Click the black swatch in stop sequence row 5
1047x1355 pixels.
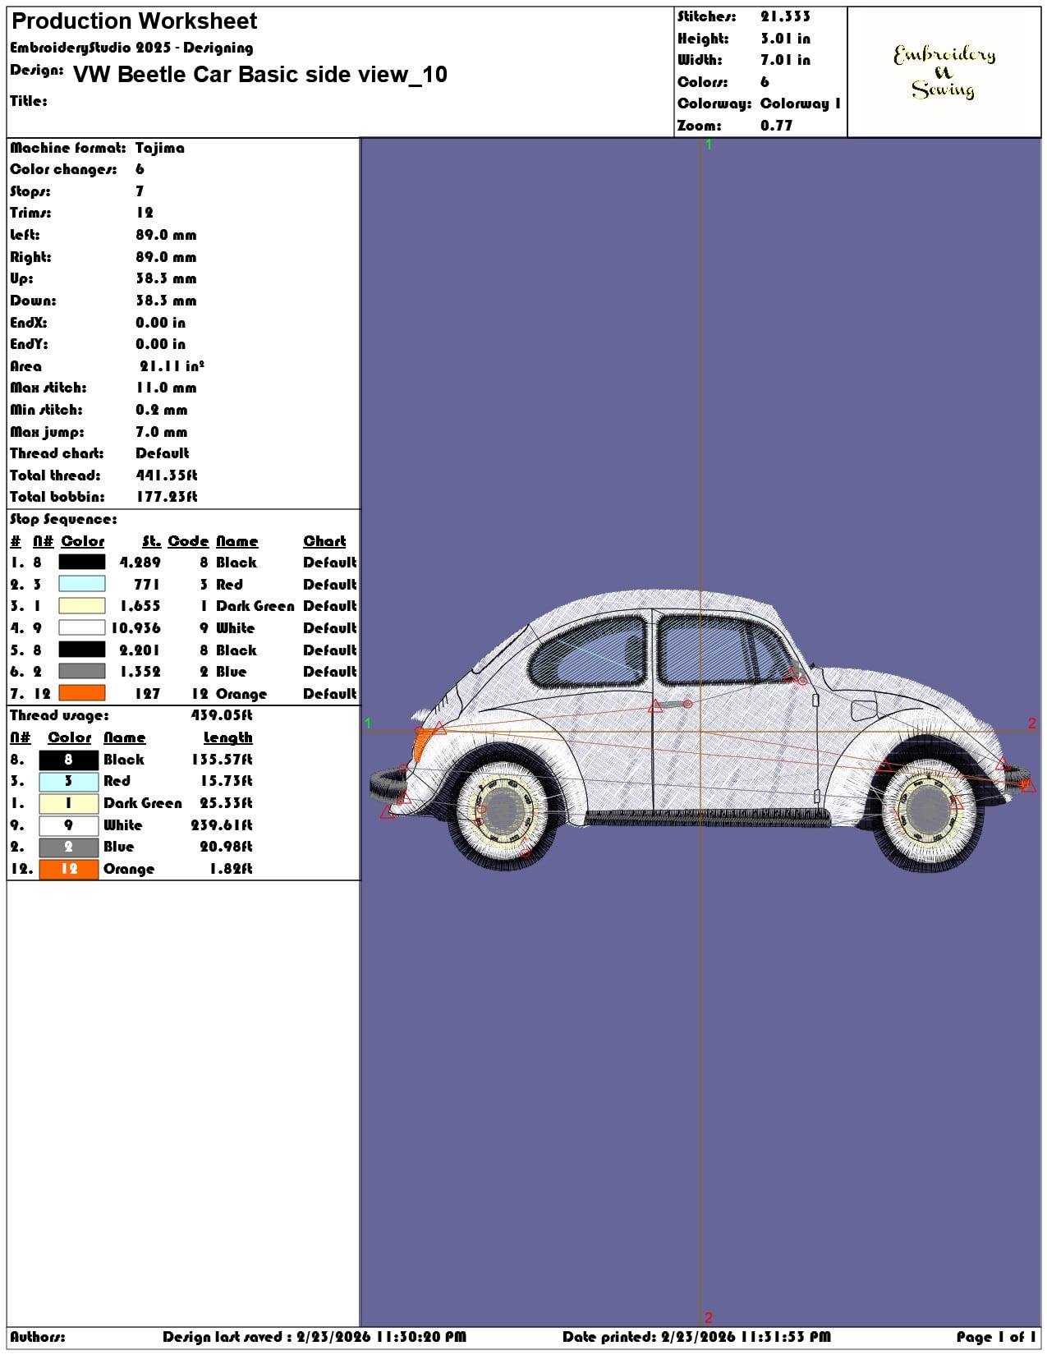click(82, 650)
